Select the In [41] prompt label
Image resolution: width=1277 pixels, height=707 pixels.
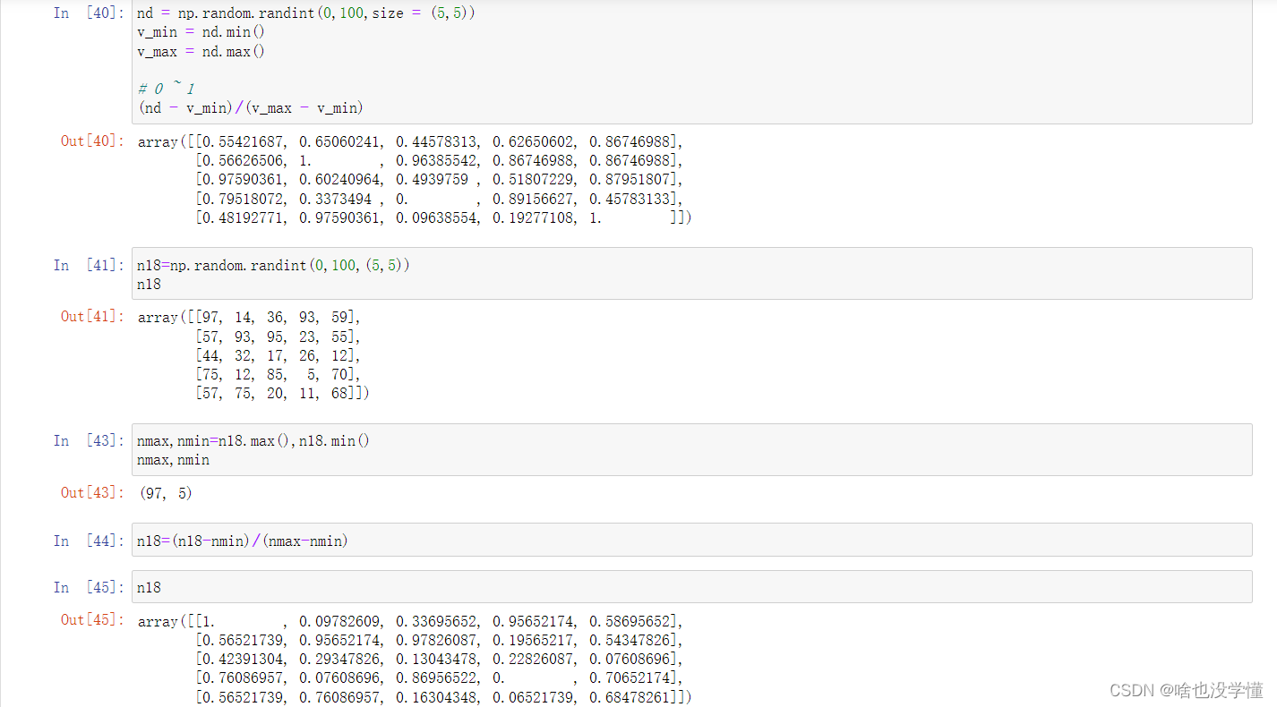click(90, 265)
